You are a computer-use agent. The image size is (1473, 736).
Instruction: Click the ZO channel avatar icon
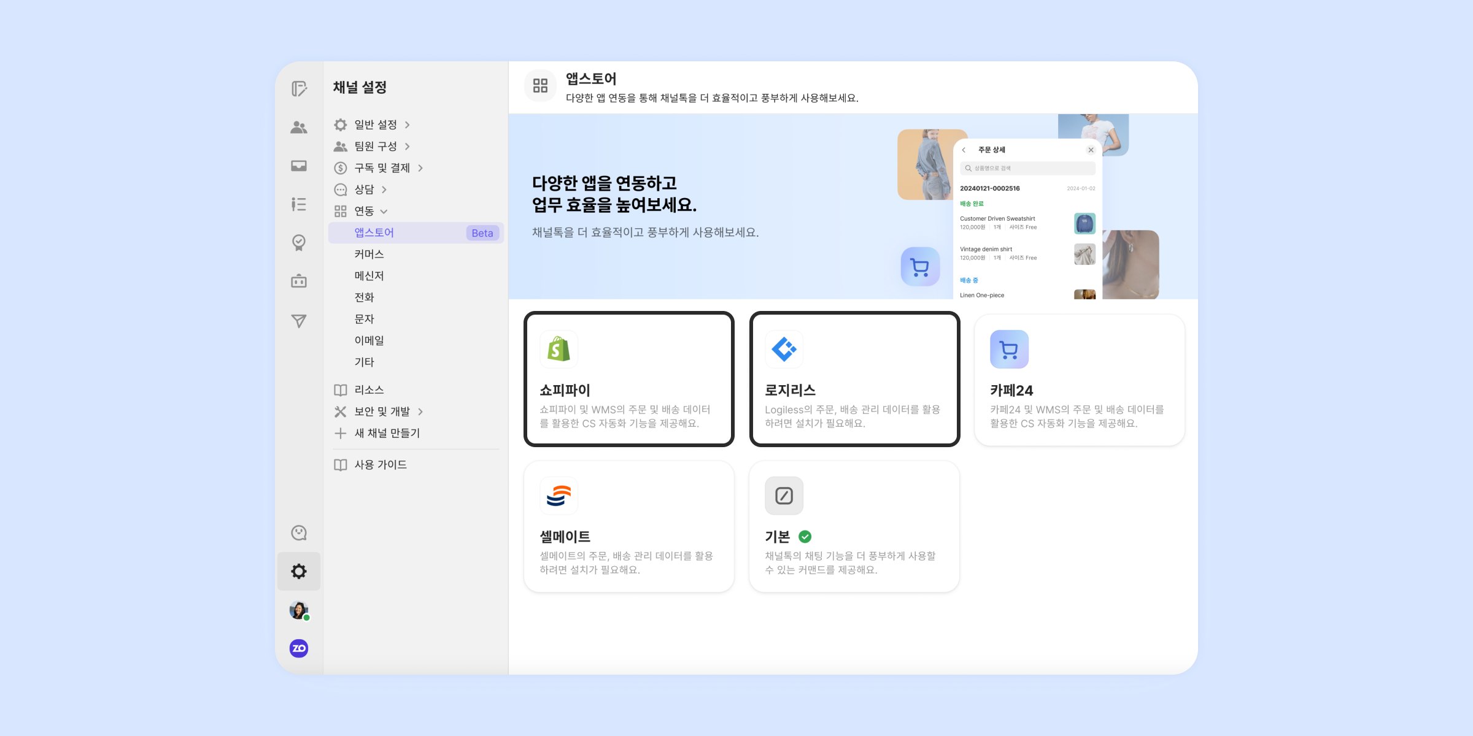click(x=299, y=648)
